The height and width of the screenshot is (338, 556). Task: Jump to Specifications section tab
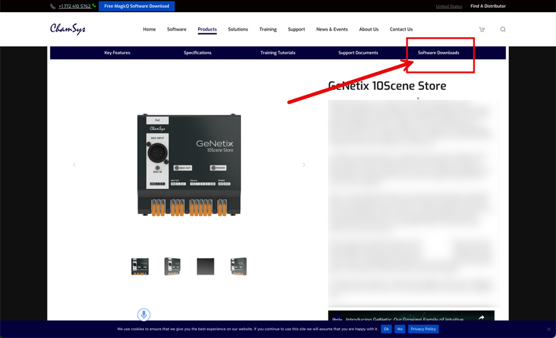[197, 53]
